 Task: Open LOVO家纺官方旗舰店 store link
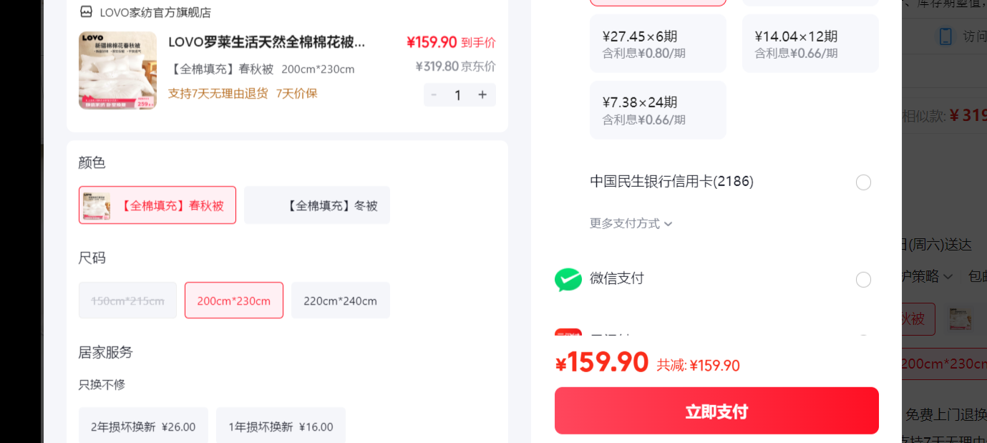click(155, 12)
